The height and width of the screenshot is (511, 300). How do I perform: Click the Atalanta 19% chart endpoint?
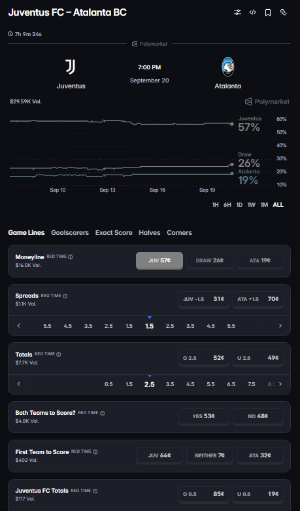(x=232, y=173)
